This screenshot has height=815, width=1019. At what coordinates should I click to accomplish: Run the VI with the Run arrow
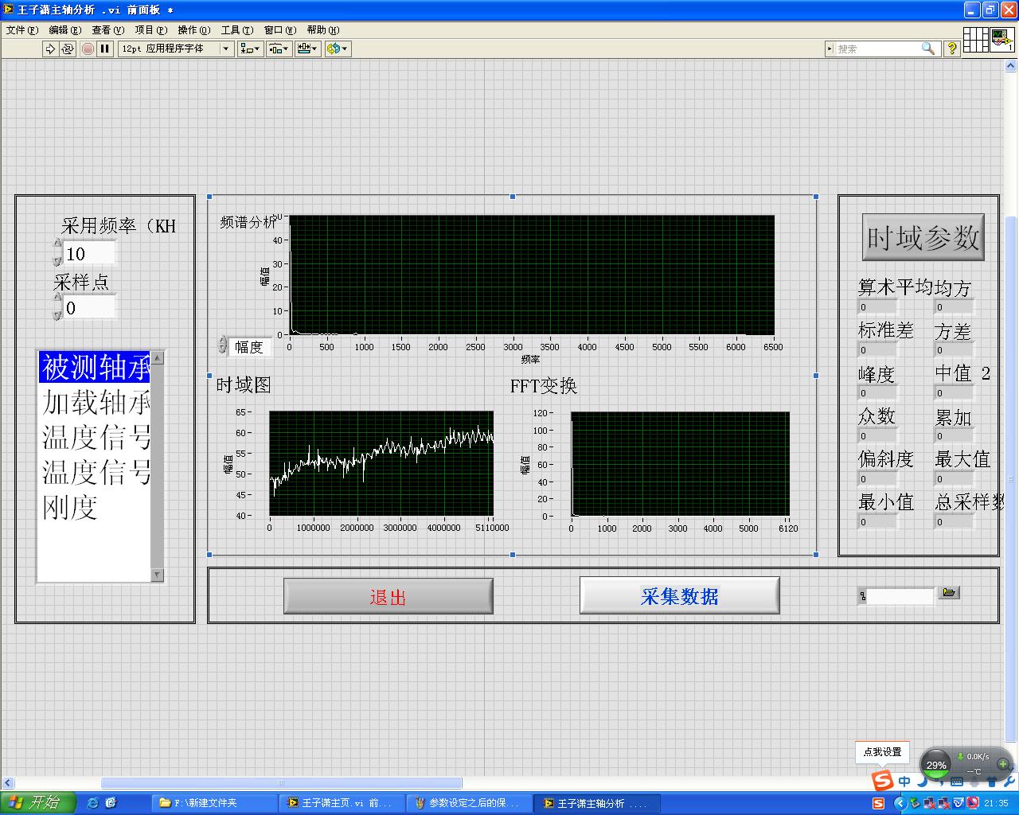[x=50, y=49]
